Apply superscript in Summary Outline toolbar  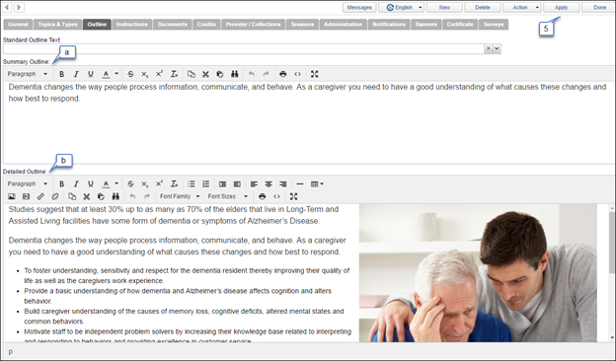(159, 74)
